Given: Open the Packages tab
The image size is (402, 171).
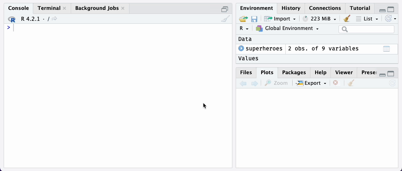Looking at the screenshot, I should (294, 73).
